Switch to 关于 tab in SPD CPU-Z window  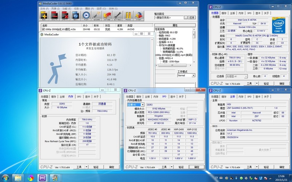181,96
